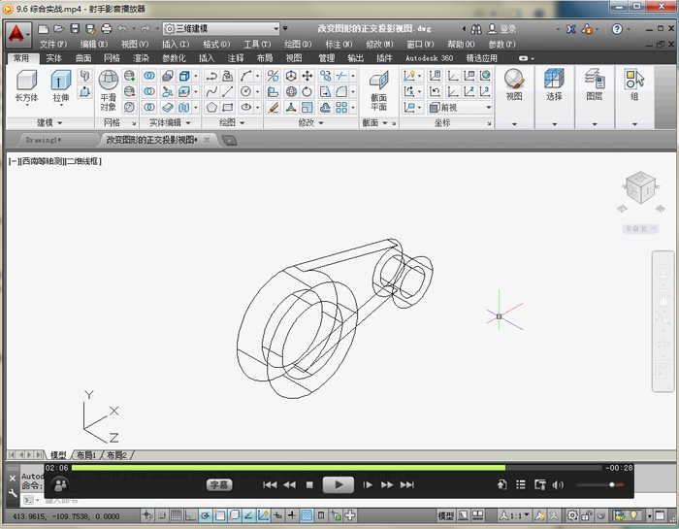Click the 3D bracket wireframe model
The width and height of the screenshot is (679, 529).
click(x=335, y=318)
